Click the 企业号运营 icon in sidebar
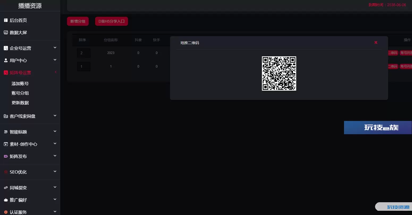The image size is (412, 215). (x=6, y=48)
